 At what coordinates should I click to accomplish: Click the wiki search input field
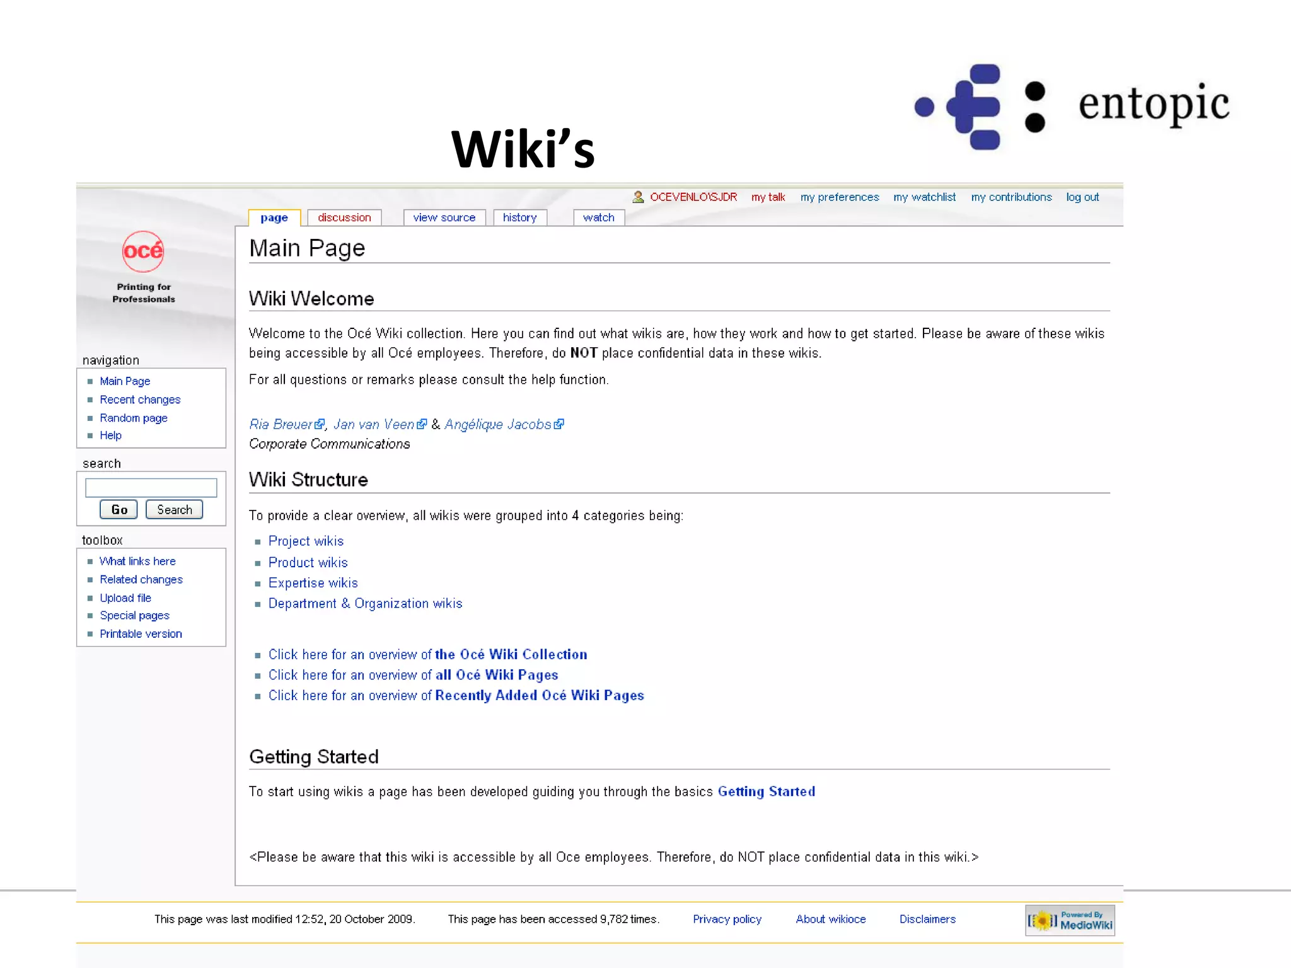coord(151,488)
